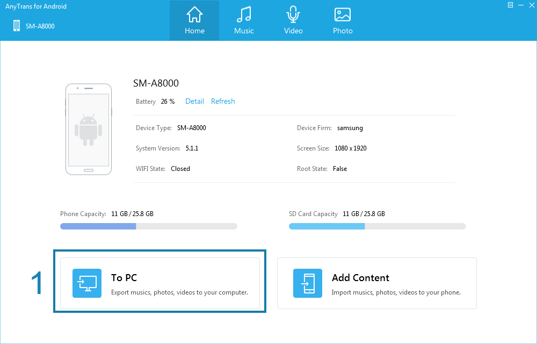The height and width of the screenshot is (344, 537).
Task: Open the menu icon in title bar
Action: [510, 5]
